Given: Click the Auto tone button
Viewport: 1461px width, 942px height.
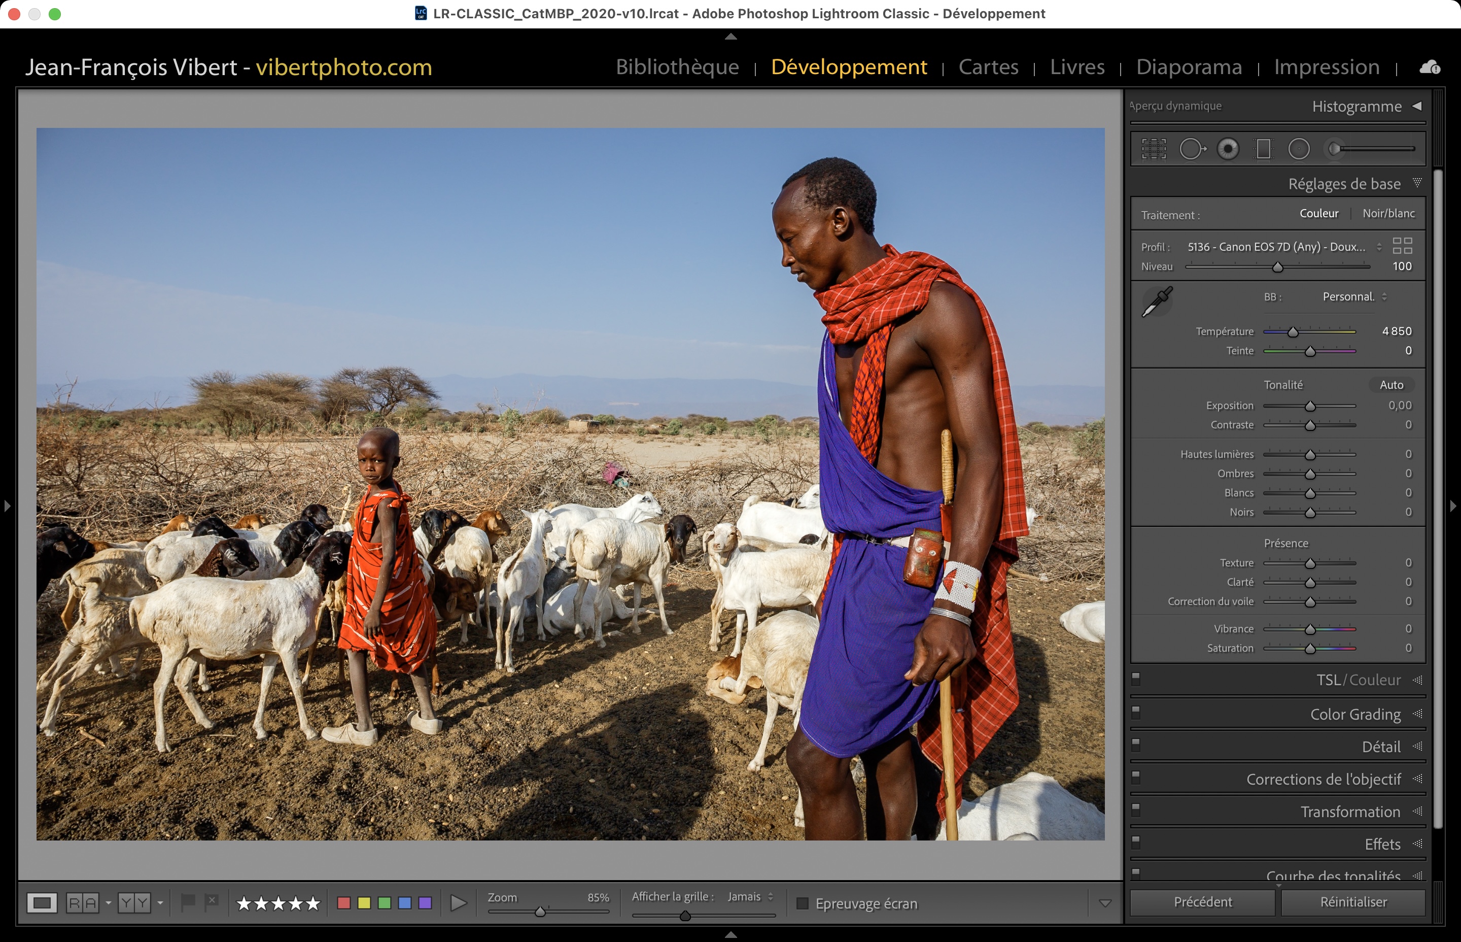Looking at the screenshot, I should (1392, 385).
